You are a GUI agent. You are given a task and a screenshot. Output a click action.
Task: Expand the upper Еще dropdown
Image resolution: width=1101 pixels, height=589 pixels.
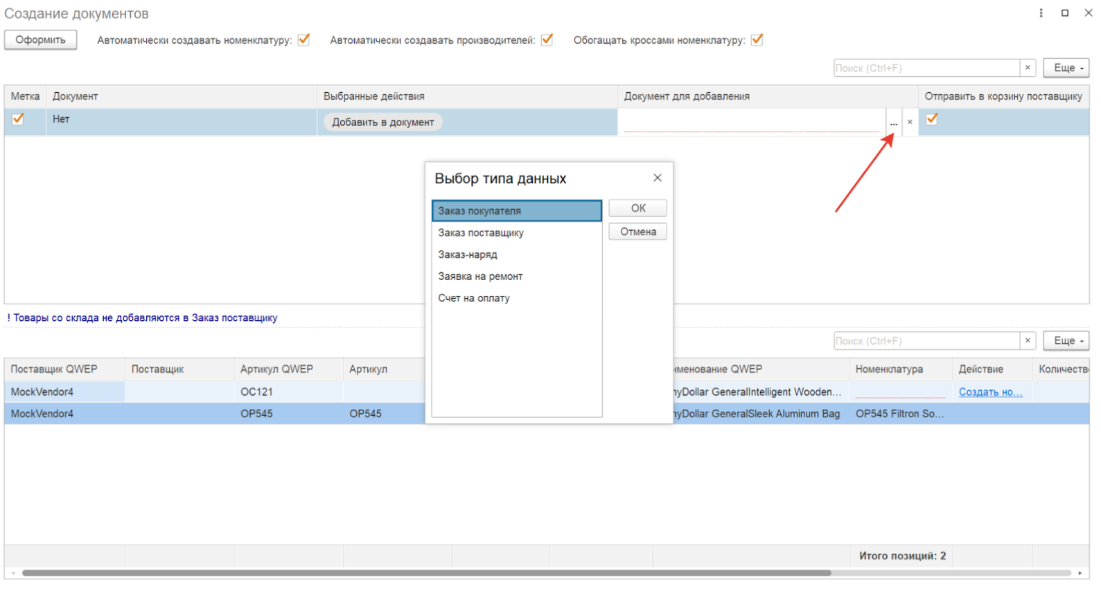tap(1066, 68)
